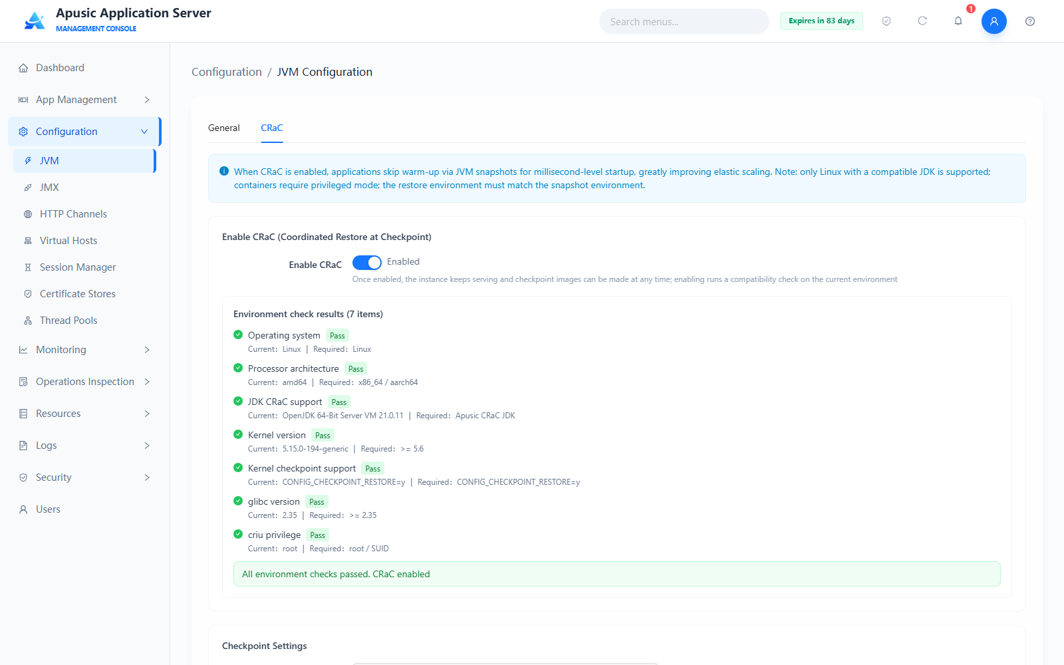Click the refresh icon in the header
This screenshot has width=1064, height=665.
pyautogui.click(x=922, y=21)
